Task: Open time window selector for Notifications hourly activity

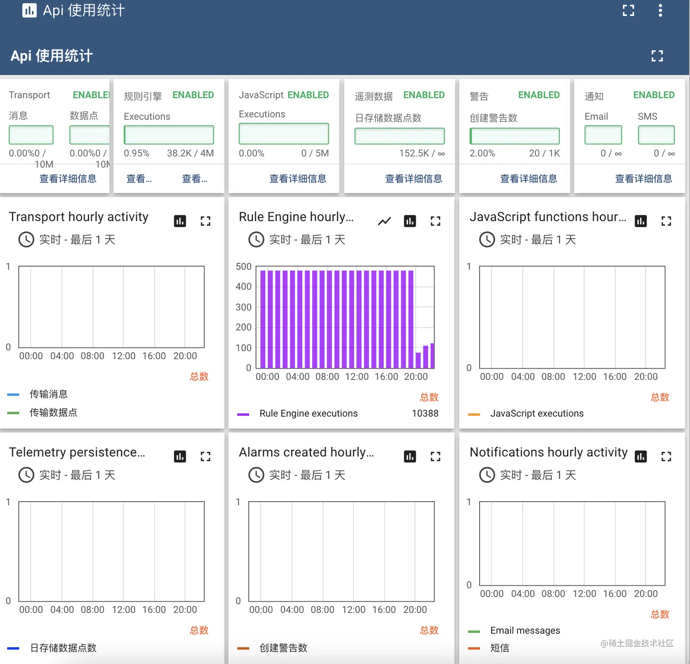Action: [528, 475]
